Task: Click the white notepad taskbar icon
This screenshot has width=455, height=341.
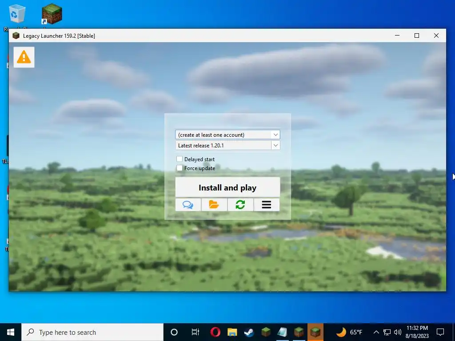Action: click(282, 332)
